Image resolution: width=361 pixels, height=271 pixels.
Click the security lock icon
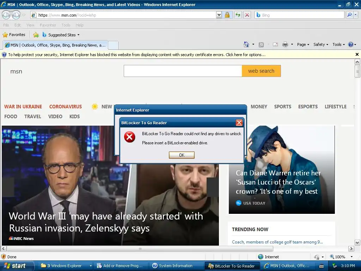point(227,15)
